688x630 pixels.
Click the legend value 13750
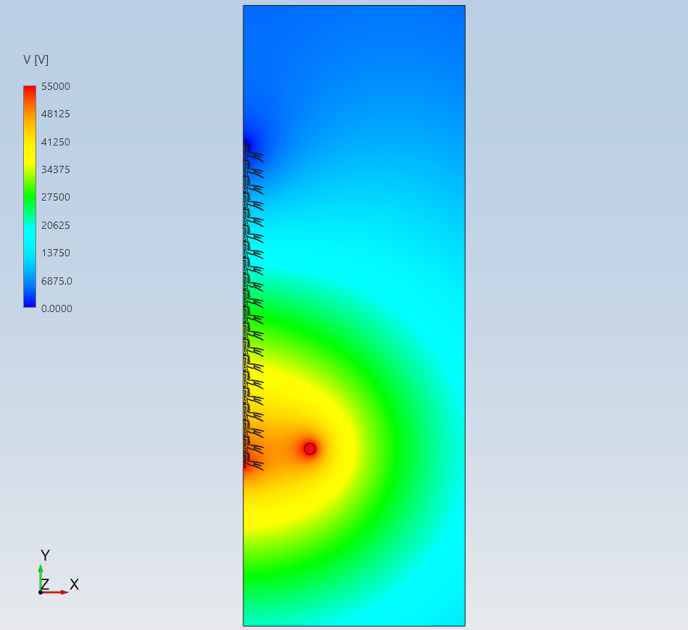pos(56,253)
